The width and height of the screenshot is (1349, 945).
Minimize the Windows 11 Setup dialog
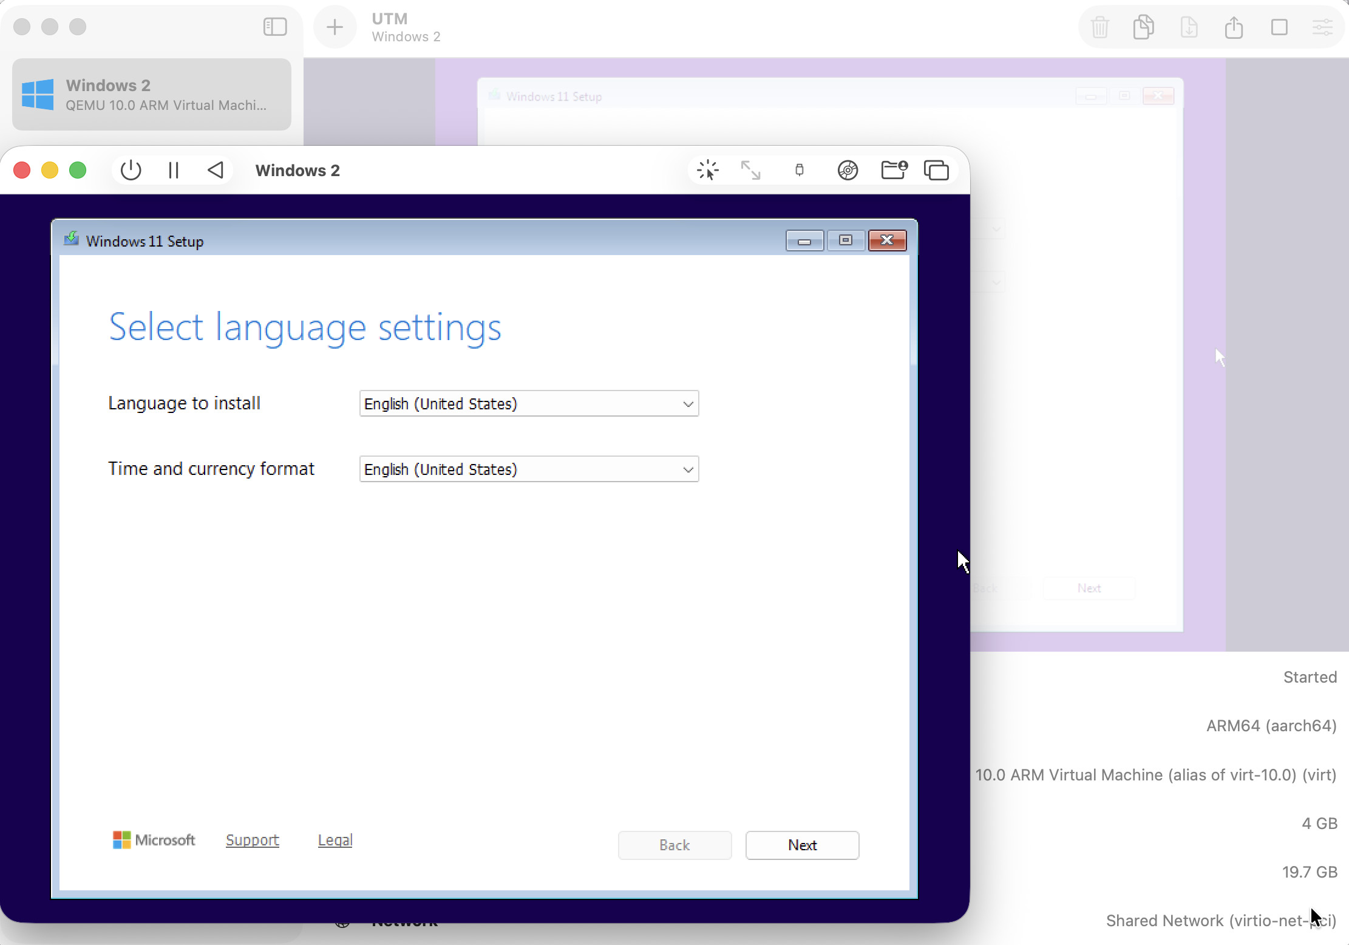click(x=804, y=241)
